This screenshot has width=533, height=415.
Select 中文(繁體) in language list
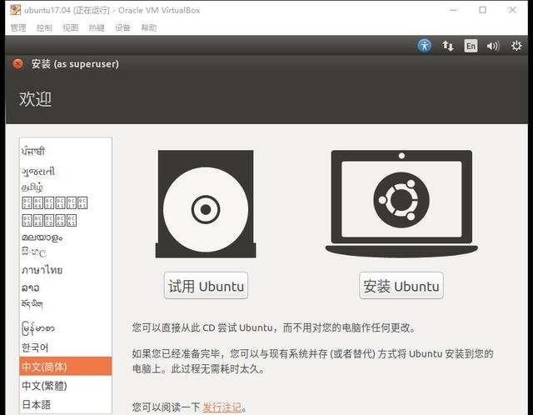click(44, 386)
